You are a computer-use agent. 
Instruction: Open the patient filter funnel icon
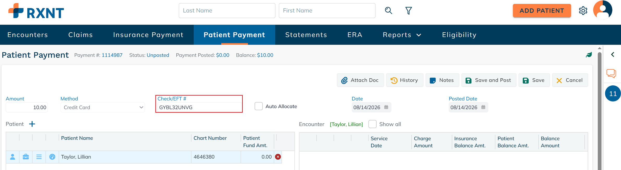409,11
